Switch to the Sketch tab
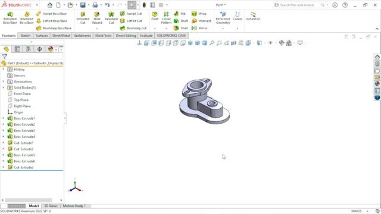 pos(25,36)
